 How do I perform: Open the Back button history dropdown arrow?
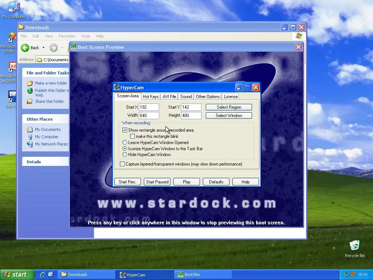coord(43,48)
